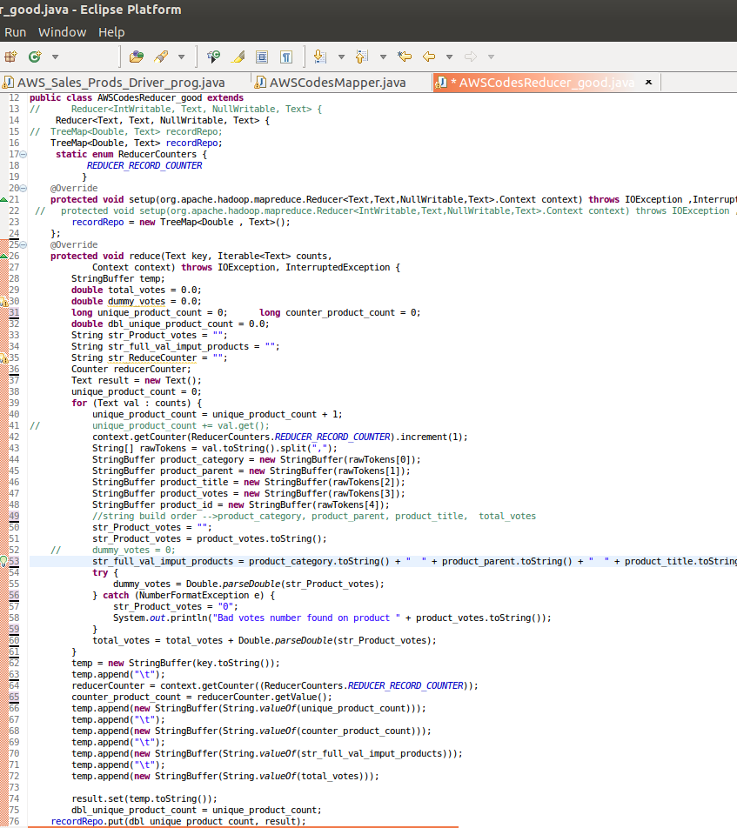
Task: Select the pen annotation toolbar icon
Action: coord(159,56)
